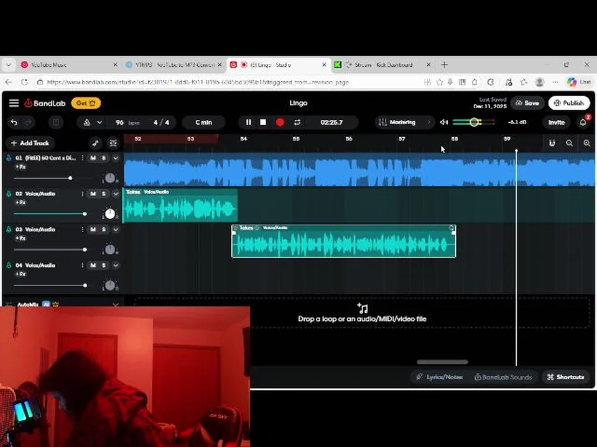Open the track mixer settings icon
Viewport: 597px width, 447px height.
point(113,143)
